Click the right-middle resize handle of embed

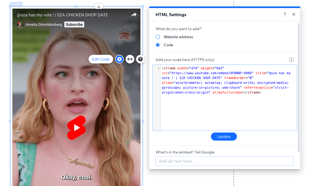[143, 121]
